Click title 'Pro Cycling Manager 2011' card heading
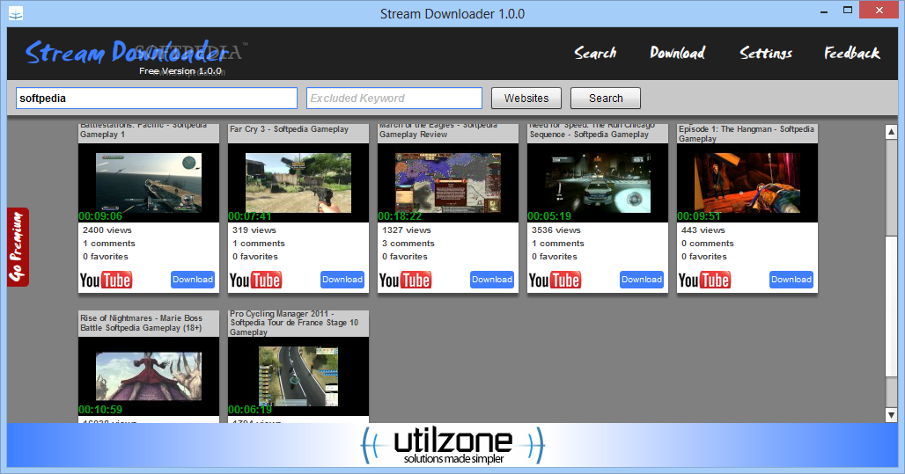Image resolution: width=905 pixels, height=474 pixels. [294, 323]
